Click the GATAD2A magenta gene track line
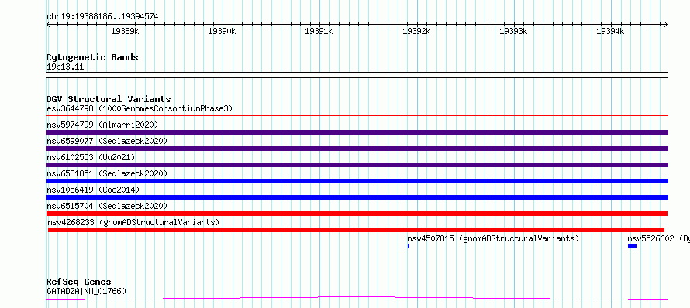This screenshot has height=308, width=690. pyautogui.click(x=357, y=299)
